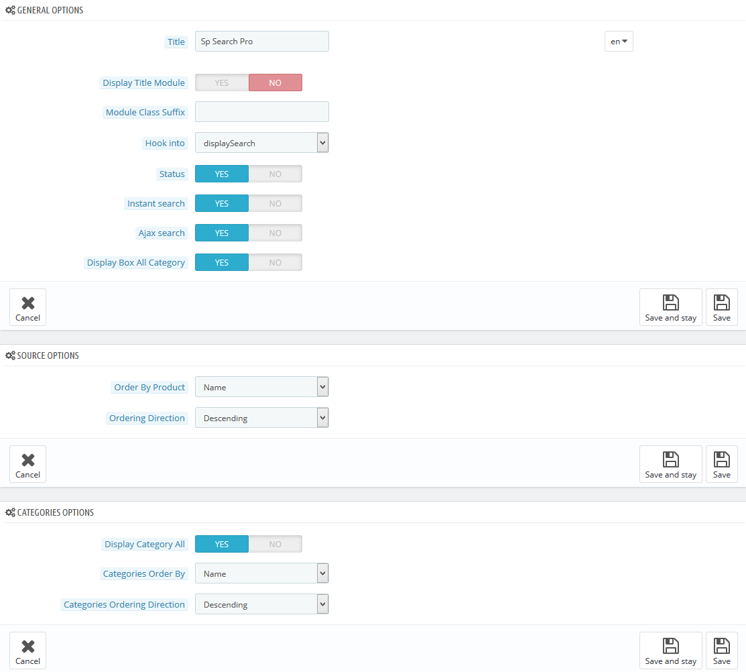Image resolution: width=746 pixels, height=672 pixels.
Task: Click the Status label
Action: tap(172, 174)
